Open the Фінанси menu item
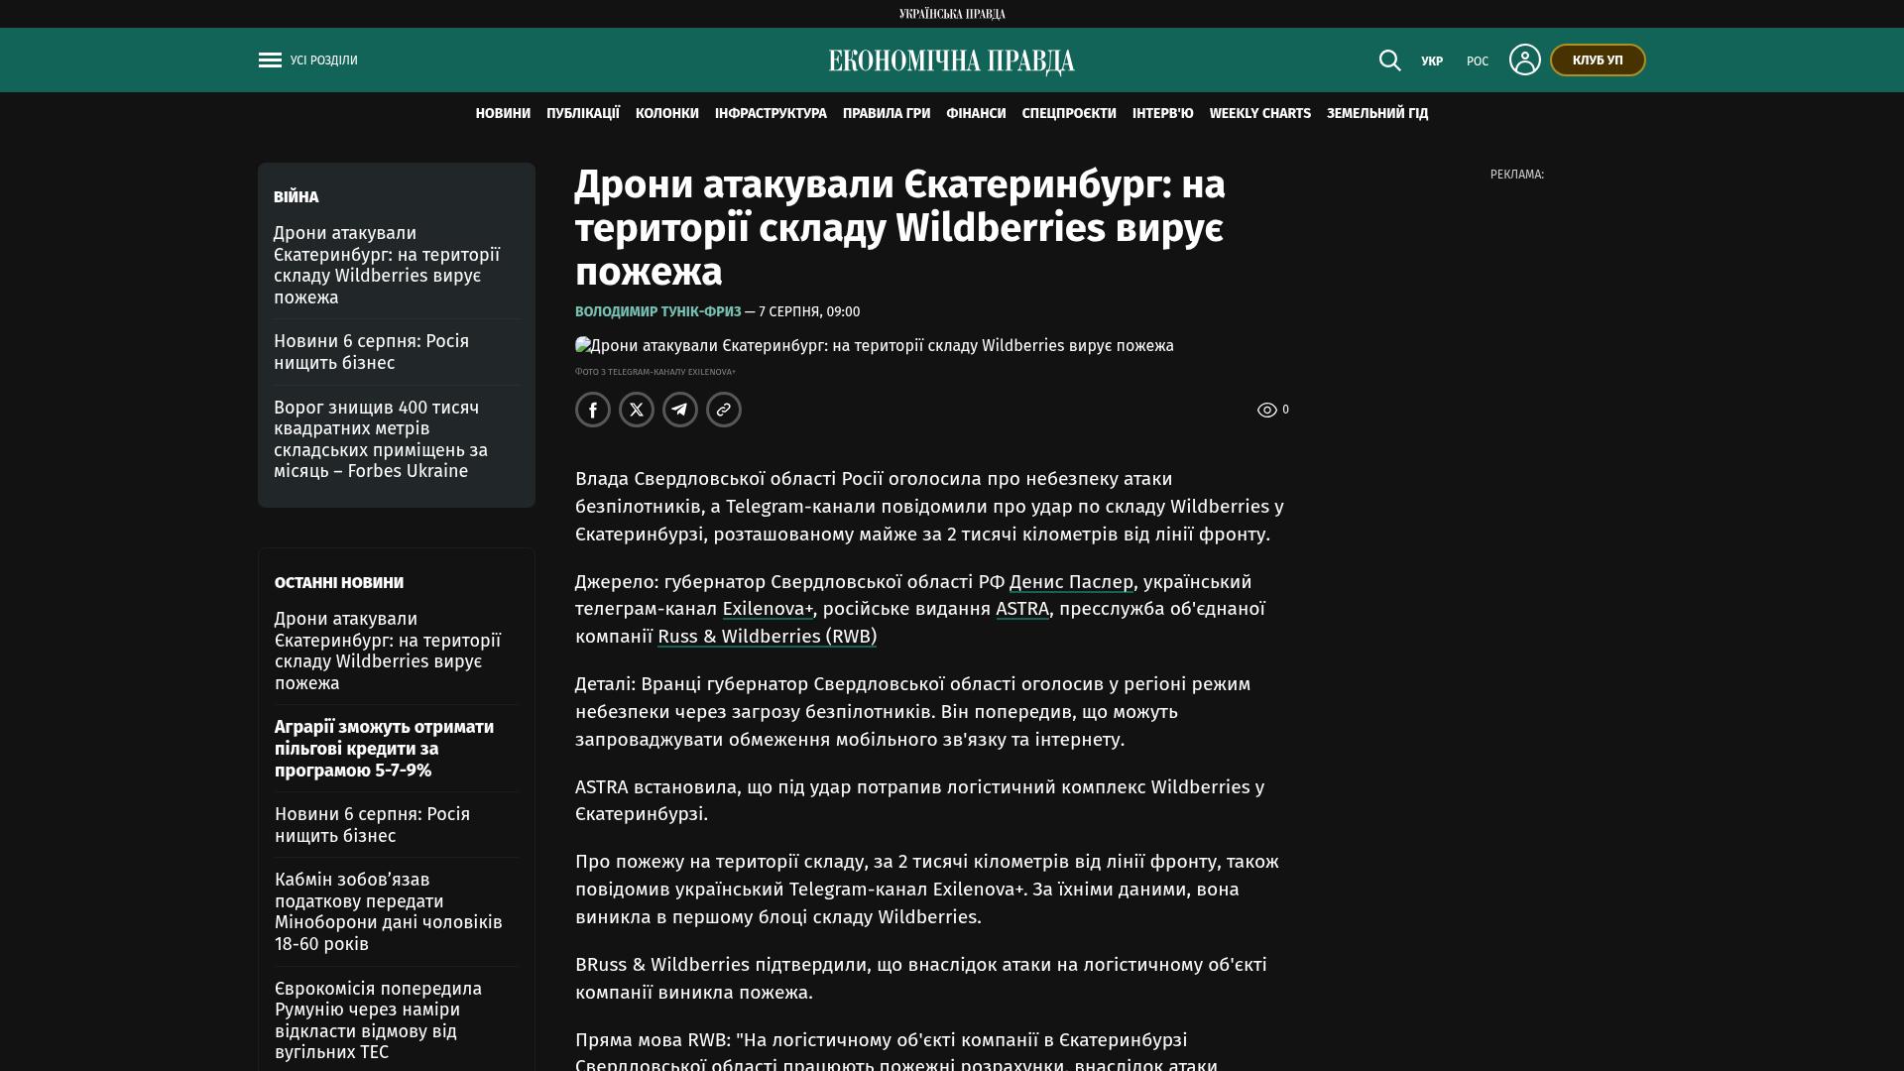Screen dimensions: 1904x1071 (976, 114)
